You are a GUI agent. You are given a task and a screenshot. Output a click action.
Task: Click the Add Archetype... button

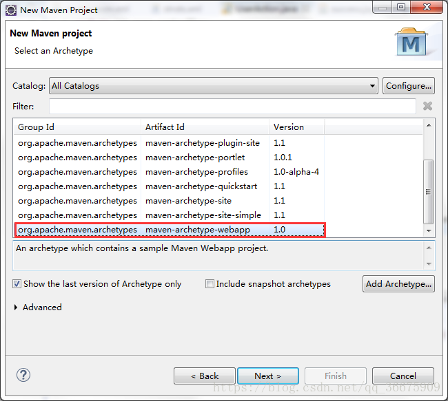(x=398, y=284)
